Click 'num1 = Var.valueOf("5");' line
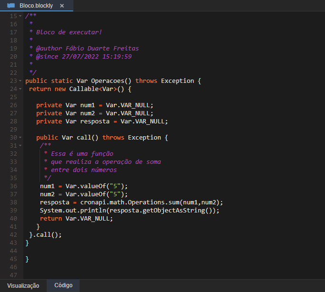 point(84,186)
